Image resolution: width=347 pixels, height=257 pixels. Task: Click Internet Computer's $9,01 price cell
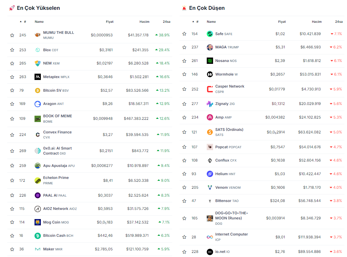coord(280,237)
